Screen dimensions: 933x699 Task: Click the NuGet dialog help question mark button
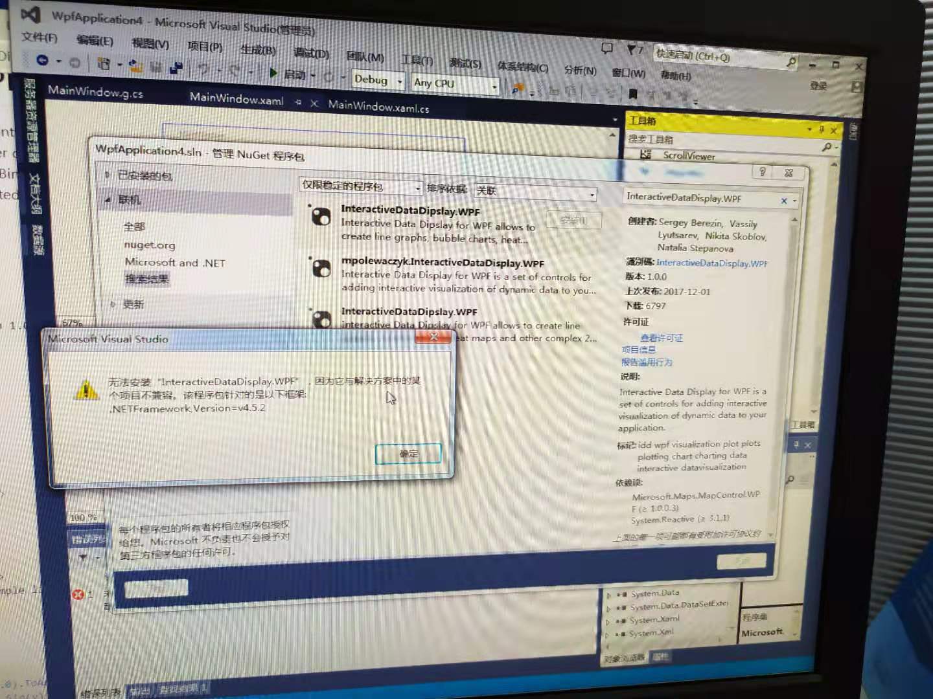(763, 172)
